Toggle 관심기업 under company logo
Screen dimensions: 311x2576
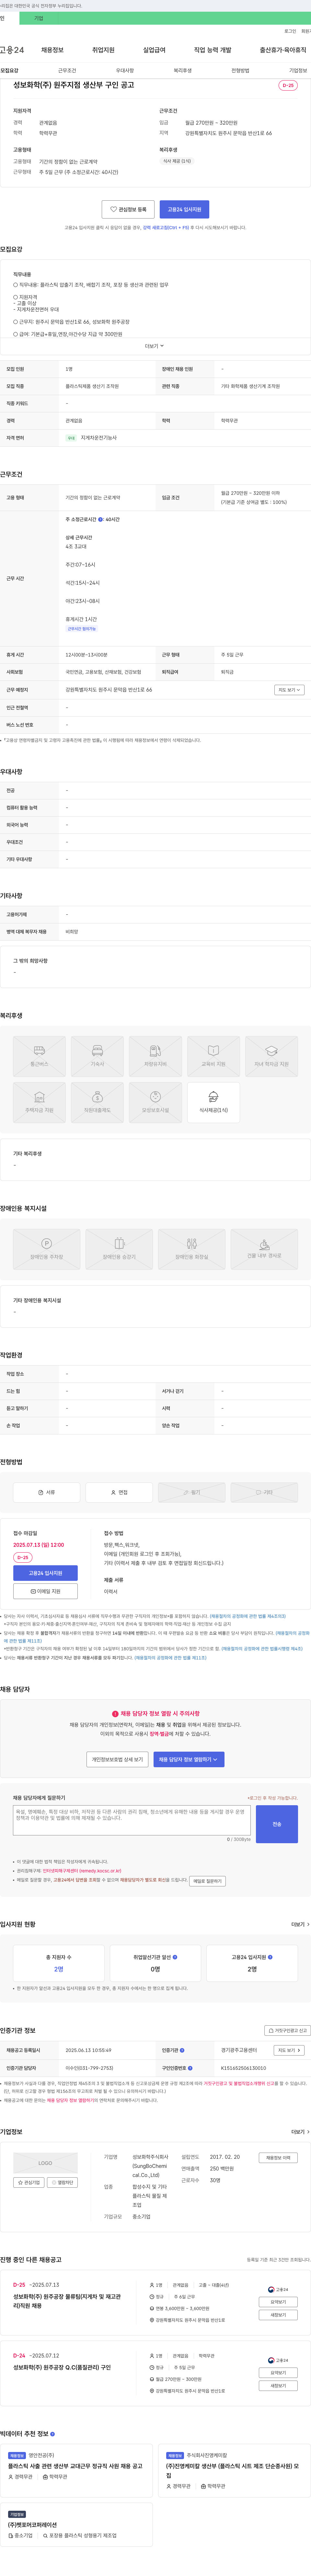29,2182
